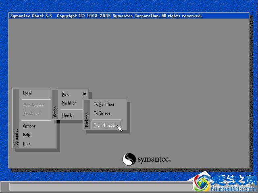Choose Help from the main menu
The height and width of the screenshot is (193, 258).
(x=27, y=135)
